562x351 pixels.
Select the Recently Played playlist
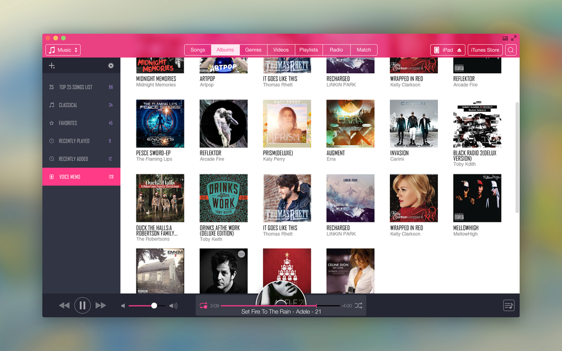tap(81, 141)
